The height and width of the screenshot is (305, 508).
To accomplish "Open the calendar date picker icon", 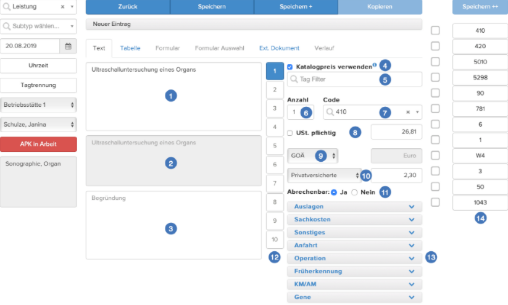I will (68, 46).
